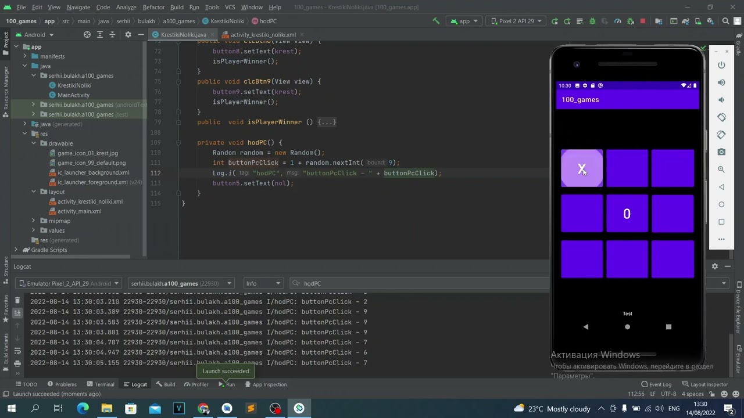The width and height of the screenshot is (744, 418).
Task: Power off emulator via power icon
Action: click(x=721, y=65)
